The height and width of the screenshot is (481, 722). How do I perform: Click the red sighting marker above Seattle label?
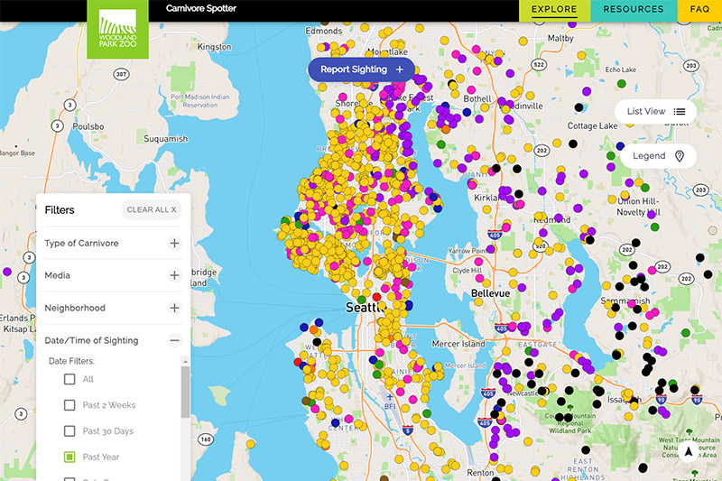click(x=376, y=297)
